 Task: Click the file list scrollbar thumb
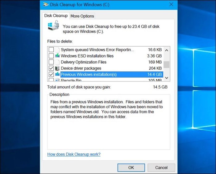167,64
